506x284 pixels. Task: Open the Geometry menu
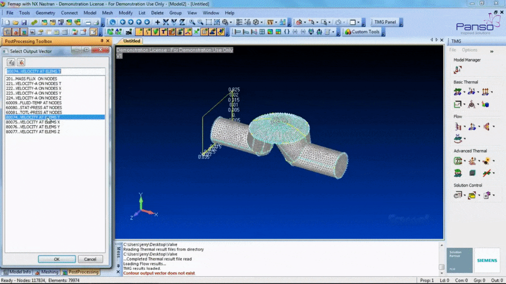click(x=45, y=13)
